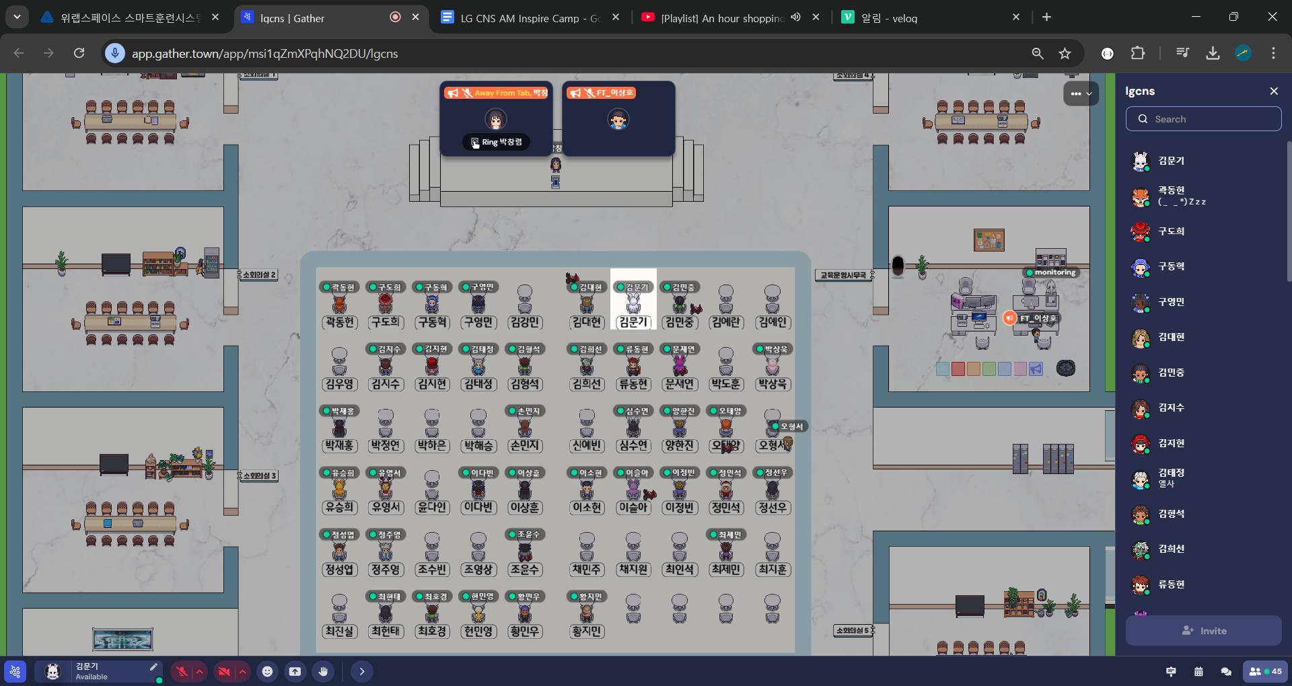Click the 소회의실 2 room sign
Screen dimensions: 1292x686
coord(259,274)
